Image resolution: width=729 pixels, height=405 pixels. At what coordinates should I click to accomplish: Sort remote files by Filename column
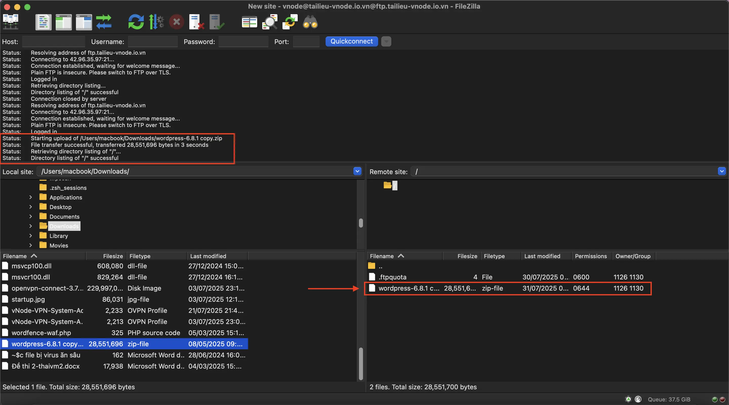click(x=405, y=256)
